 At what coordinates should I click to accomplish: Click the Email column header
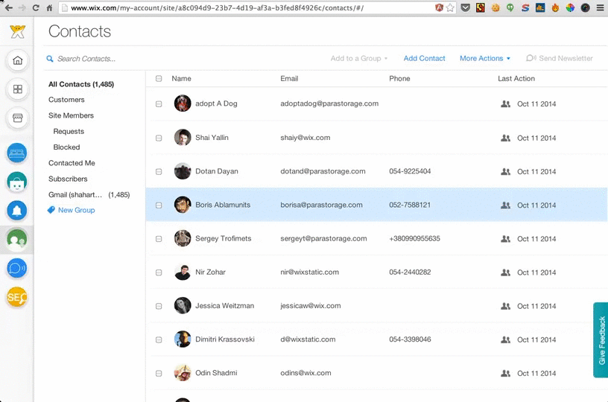coord(289,79)
